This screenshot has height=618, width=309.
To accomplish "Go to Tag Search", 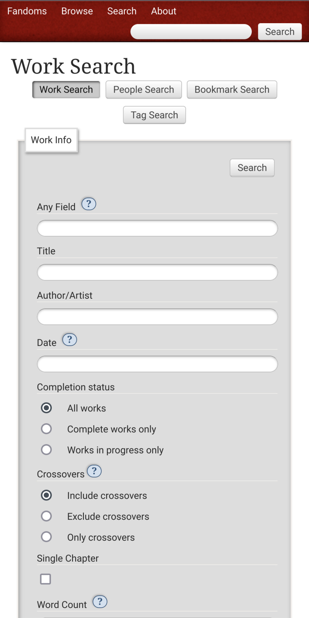I will [x=154, y=115].
